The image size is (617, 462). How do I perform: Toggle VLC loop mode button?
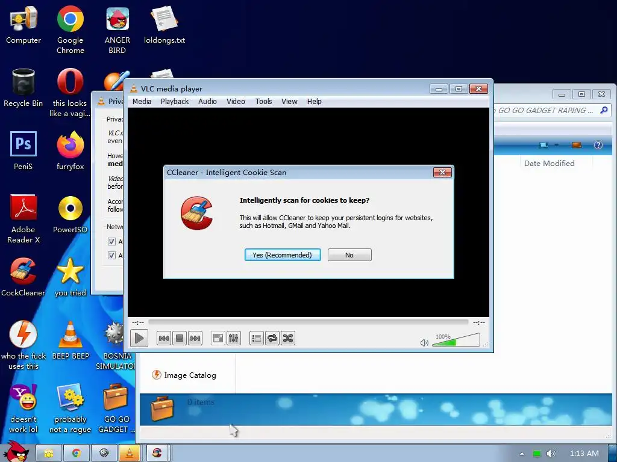click(x=272, y=338)
